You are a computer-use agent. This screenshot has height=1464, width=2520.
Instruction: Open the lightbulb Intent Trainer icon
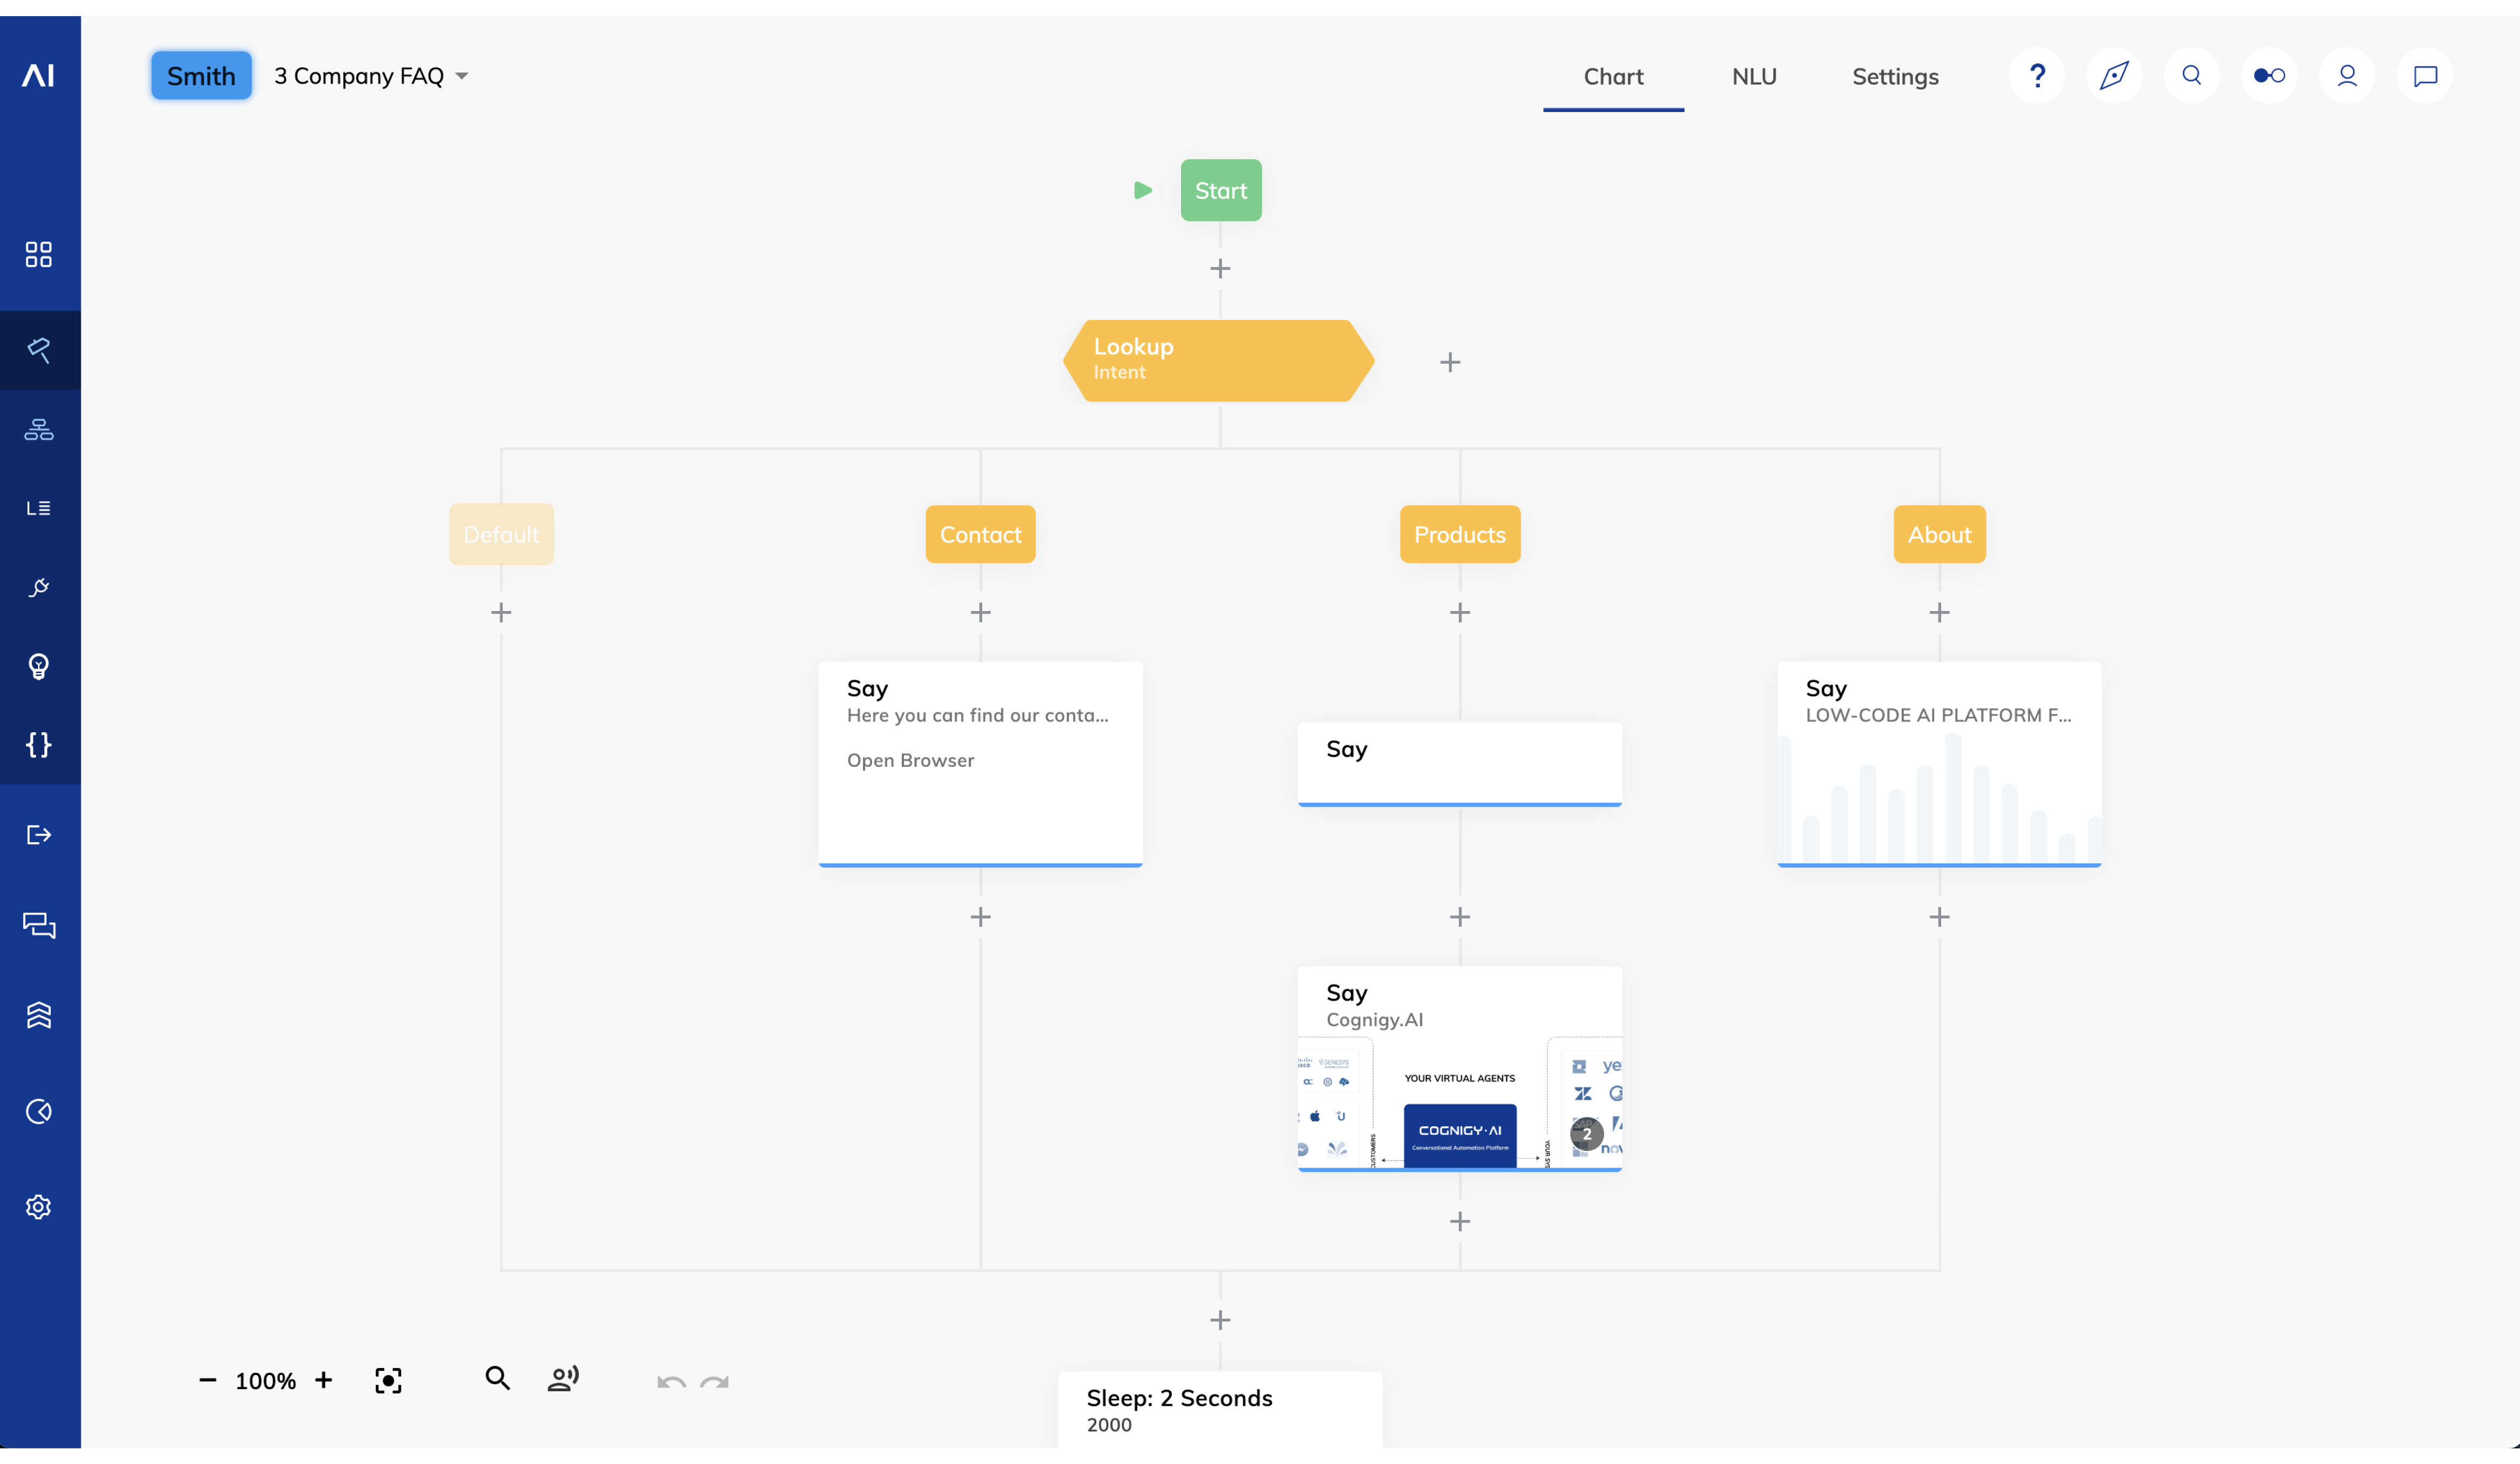click(x=39, y=665)
